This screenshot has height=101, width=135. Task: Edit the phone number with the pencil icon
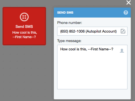[x=123, y=31]
